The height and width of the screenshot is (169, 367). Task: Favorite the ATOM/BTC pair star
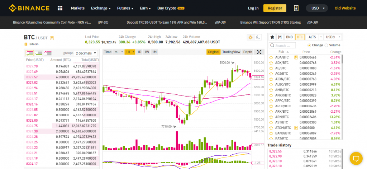(271, 128)
